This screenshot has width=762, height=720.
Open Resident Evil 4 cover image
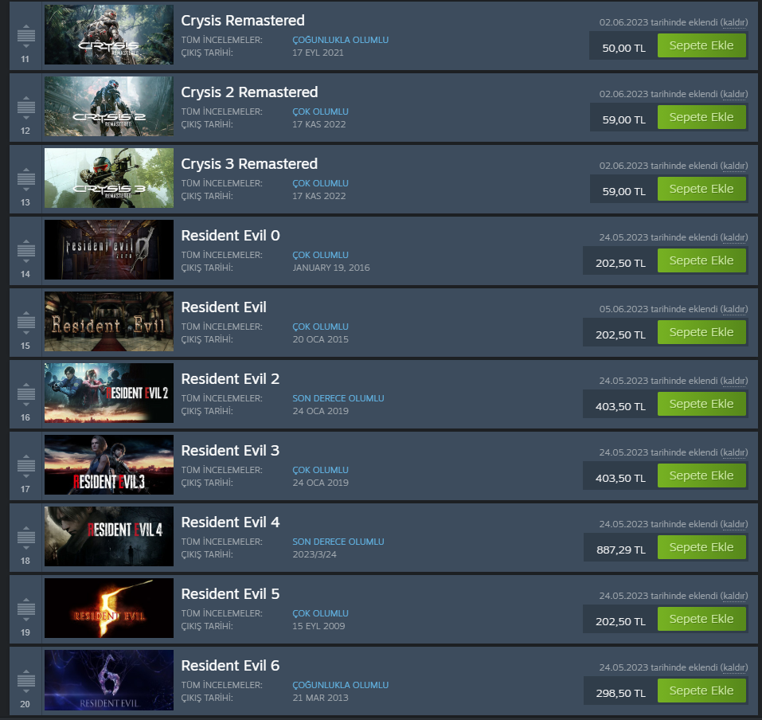109,536
